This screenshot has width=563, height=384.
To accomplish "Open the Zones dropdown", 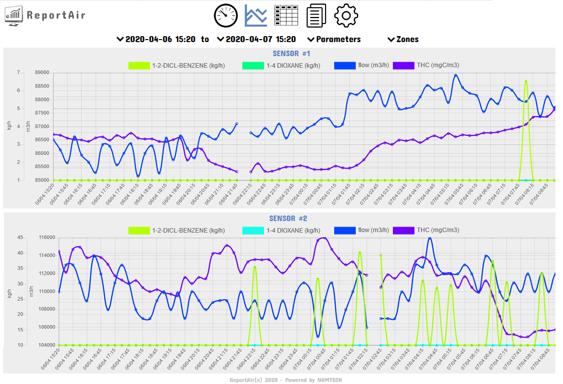I will (x=403, y=39).
